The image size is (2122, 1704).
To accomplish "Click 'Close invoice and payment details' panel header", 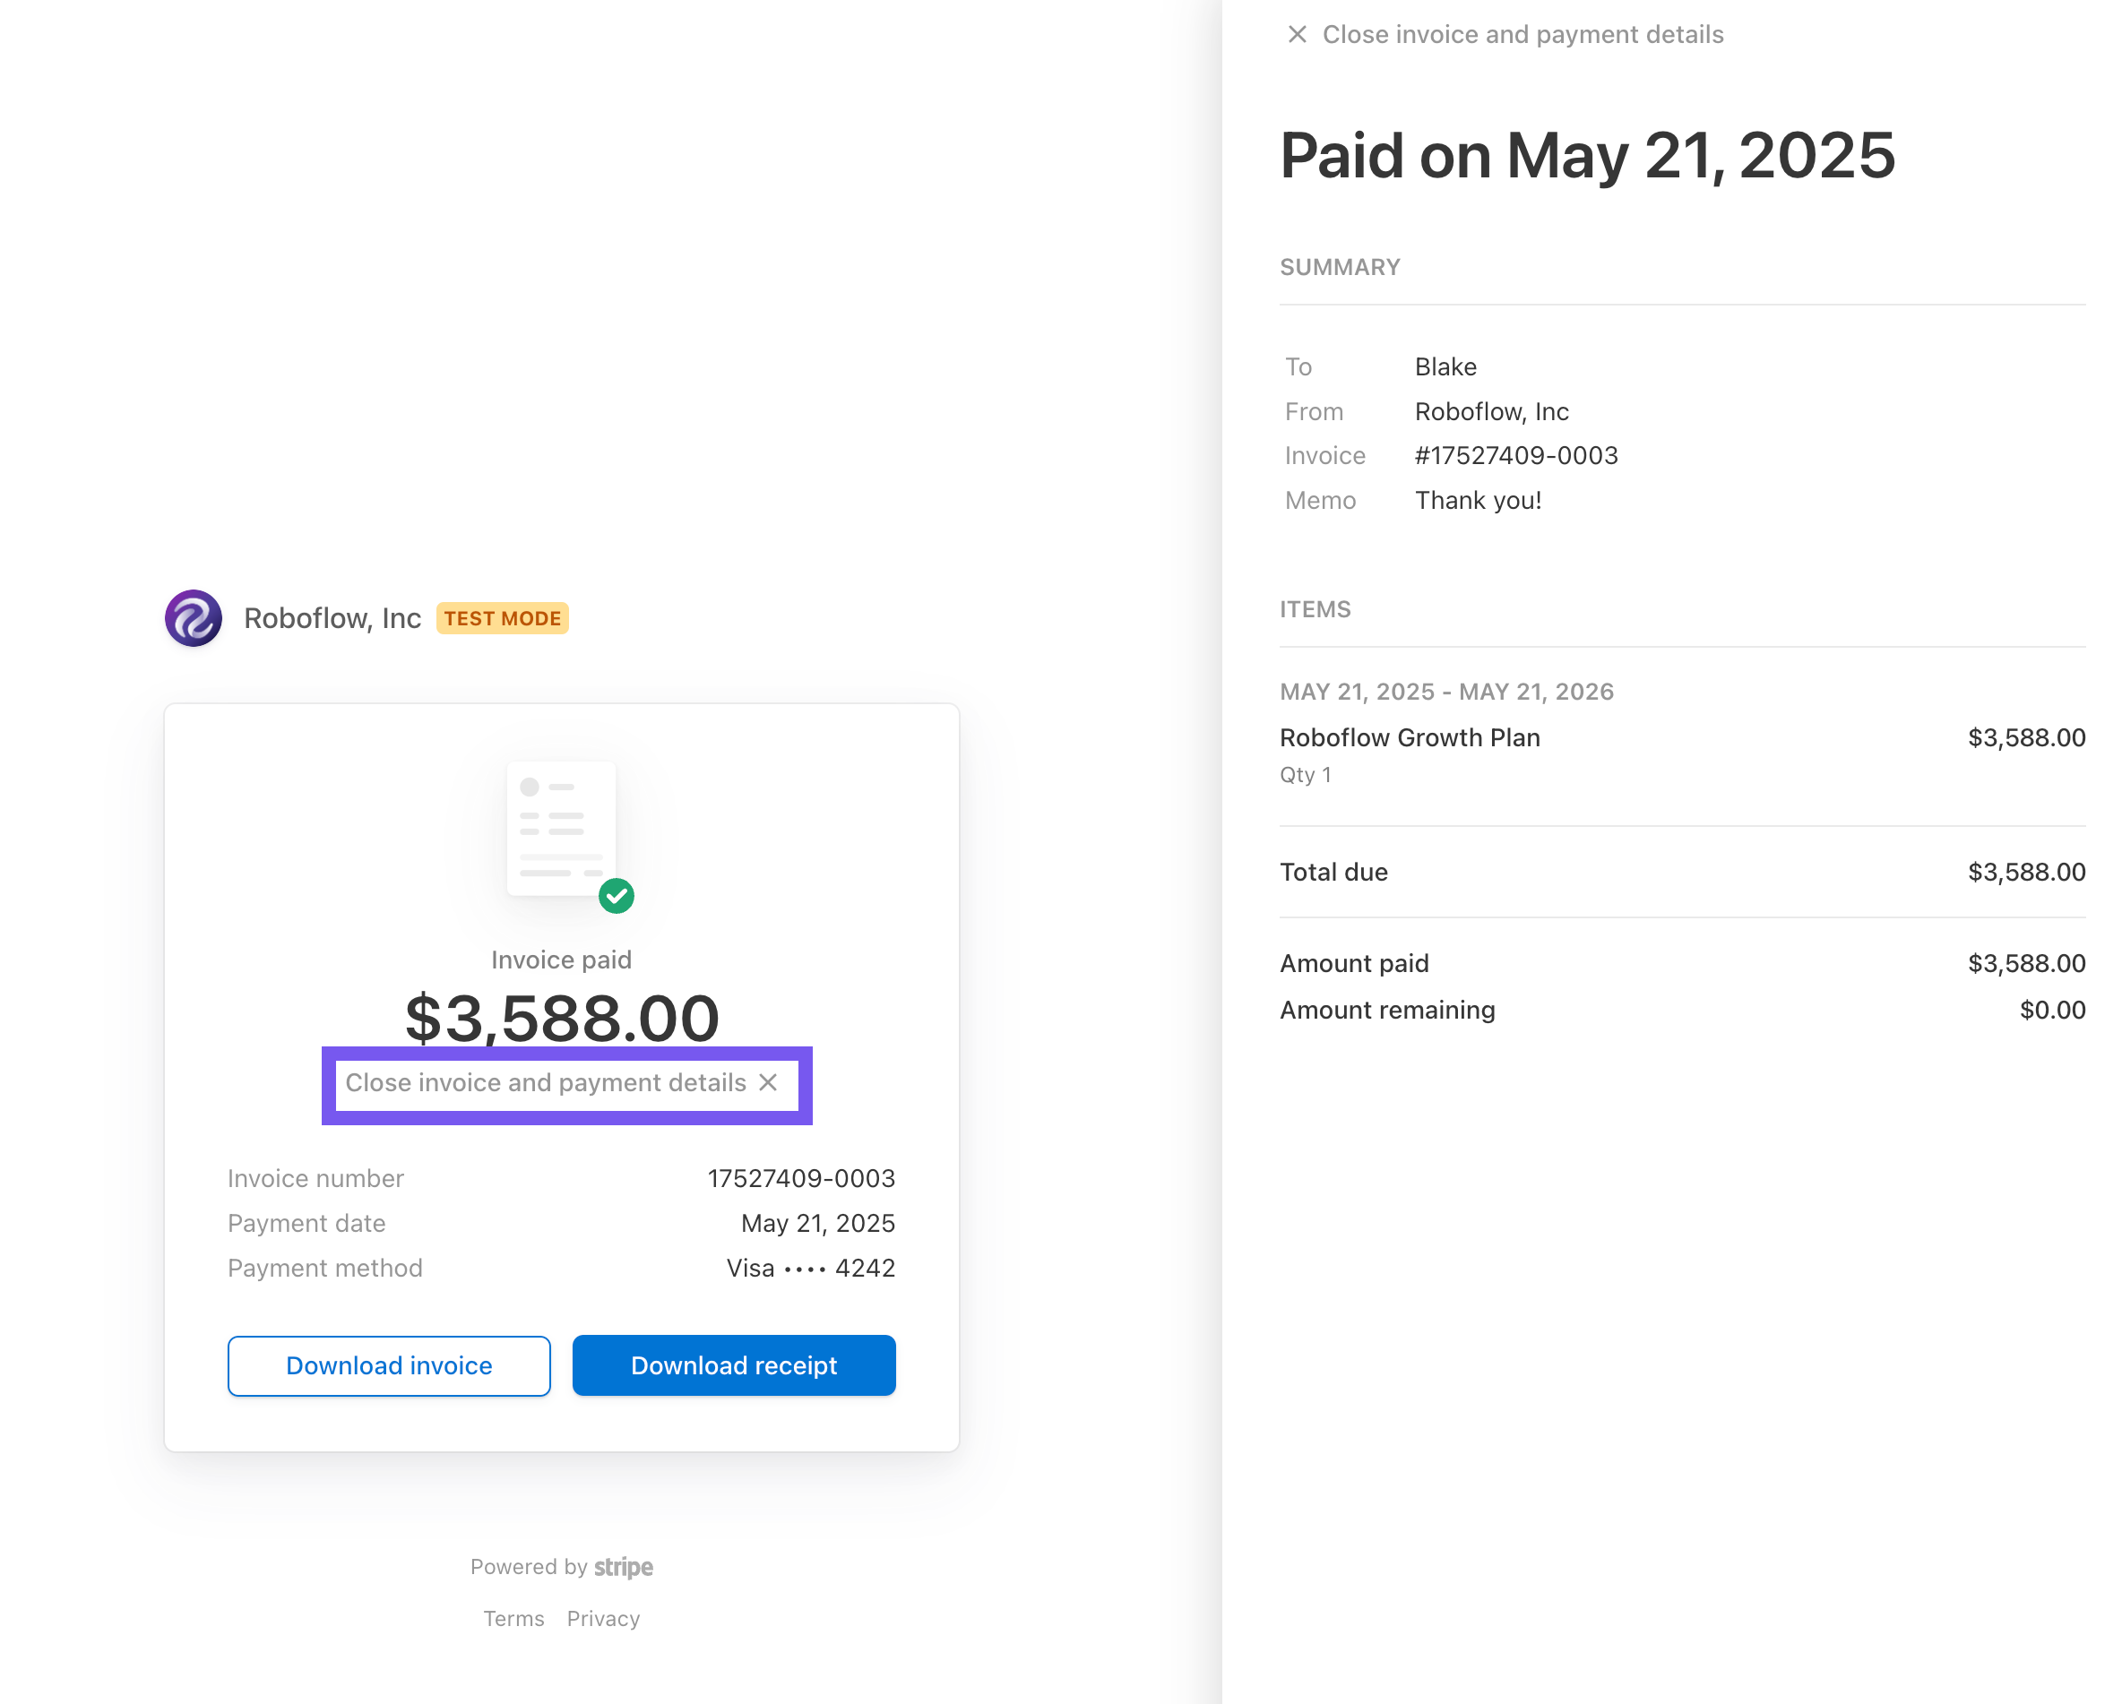I will pyautogui.click(x=1522, y=34).
